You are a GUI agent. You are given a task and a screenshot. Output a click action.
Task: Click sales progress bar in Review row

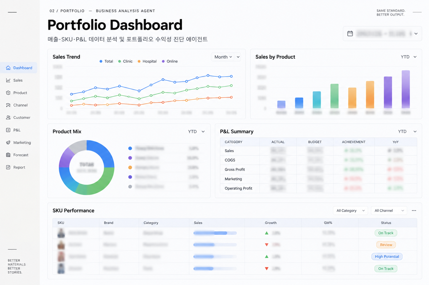tap(215, 245)
